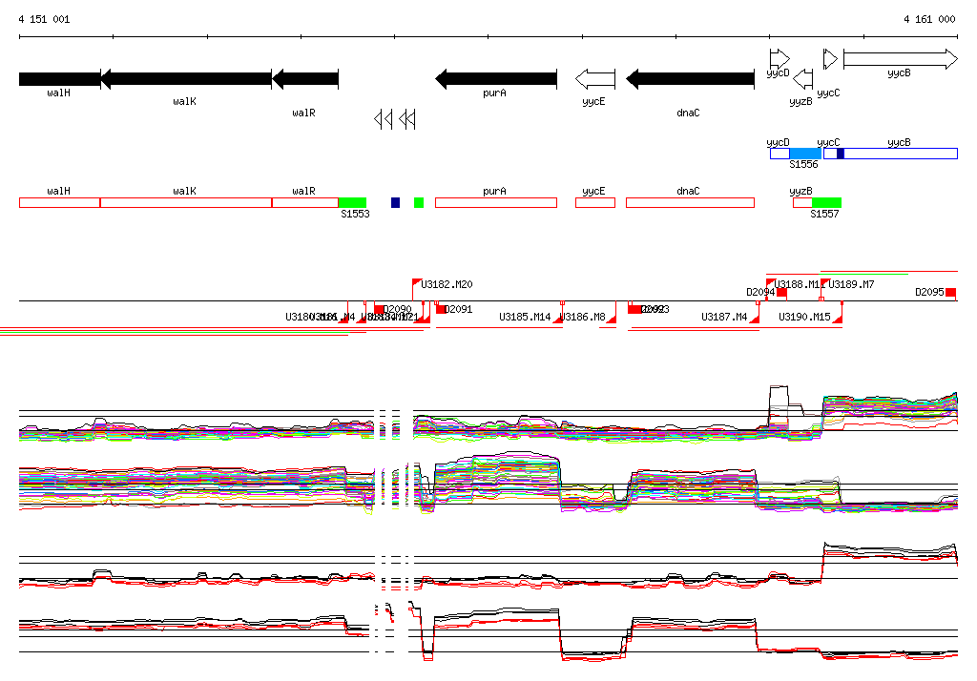Image resolution: width=977 pixels, height=681 pixels.
Task: Click the walR black gene arrow
Action: pos(305,79)
